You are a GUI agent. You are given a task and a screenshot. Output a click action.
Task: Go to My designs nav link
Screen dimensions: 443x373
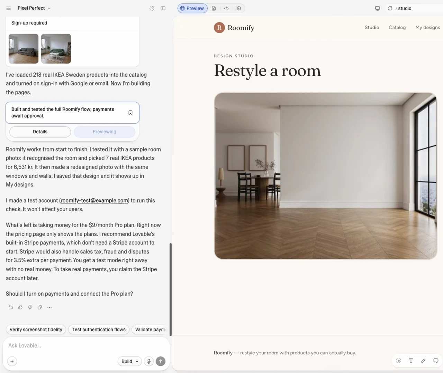pos(428,28)
